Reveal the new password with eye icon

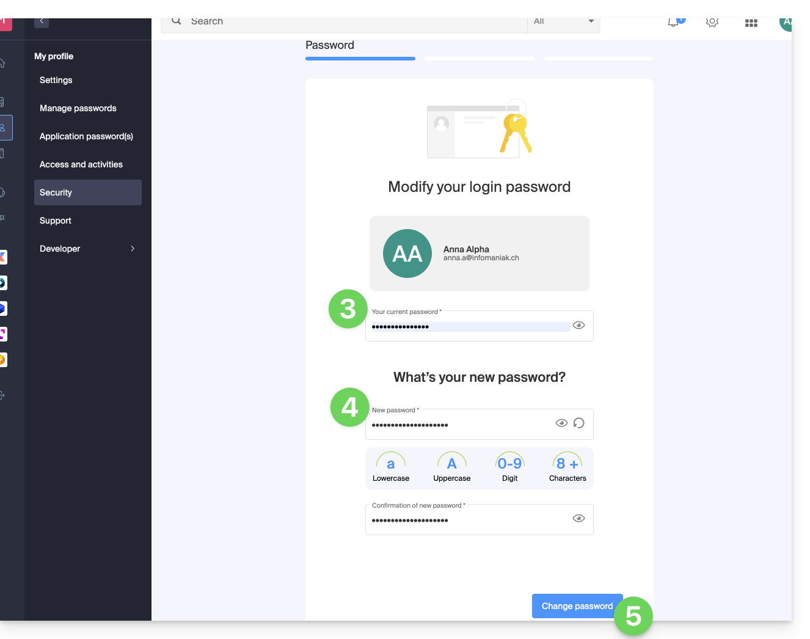[561, 423]
